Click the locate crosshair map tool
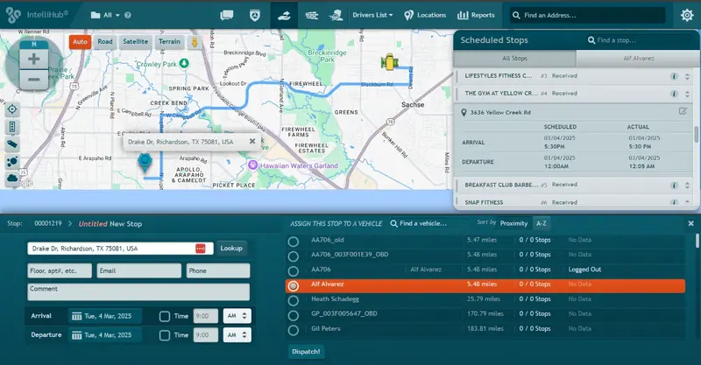This screenshot has width=701, height=365. click(12, 109)
